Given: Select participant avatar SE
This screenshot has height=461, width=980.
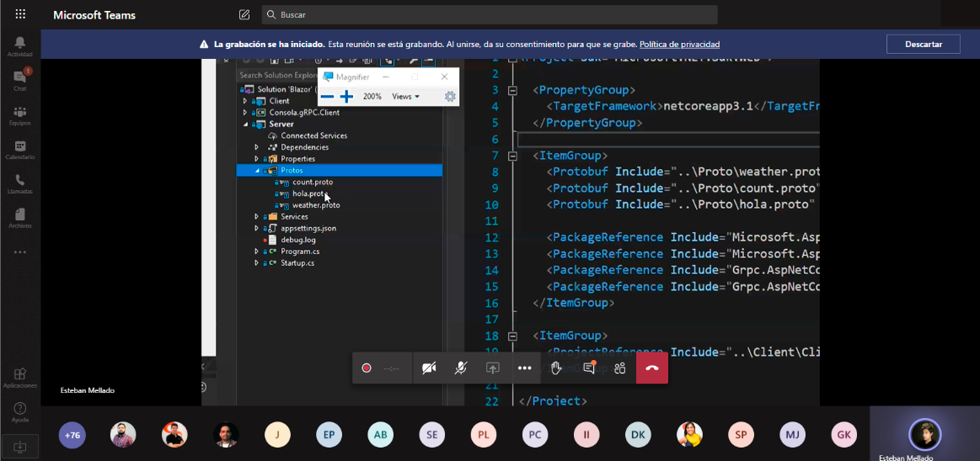Looking at the screenshot, I should click(x=432, y=435).
